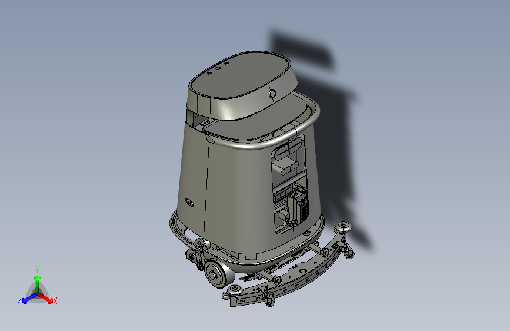Select the front caster wheel of the model
510x331 pixels.
click(x=219, y=274)
